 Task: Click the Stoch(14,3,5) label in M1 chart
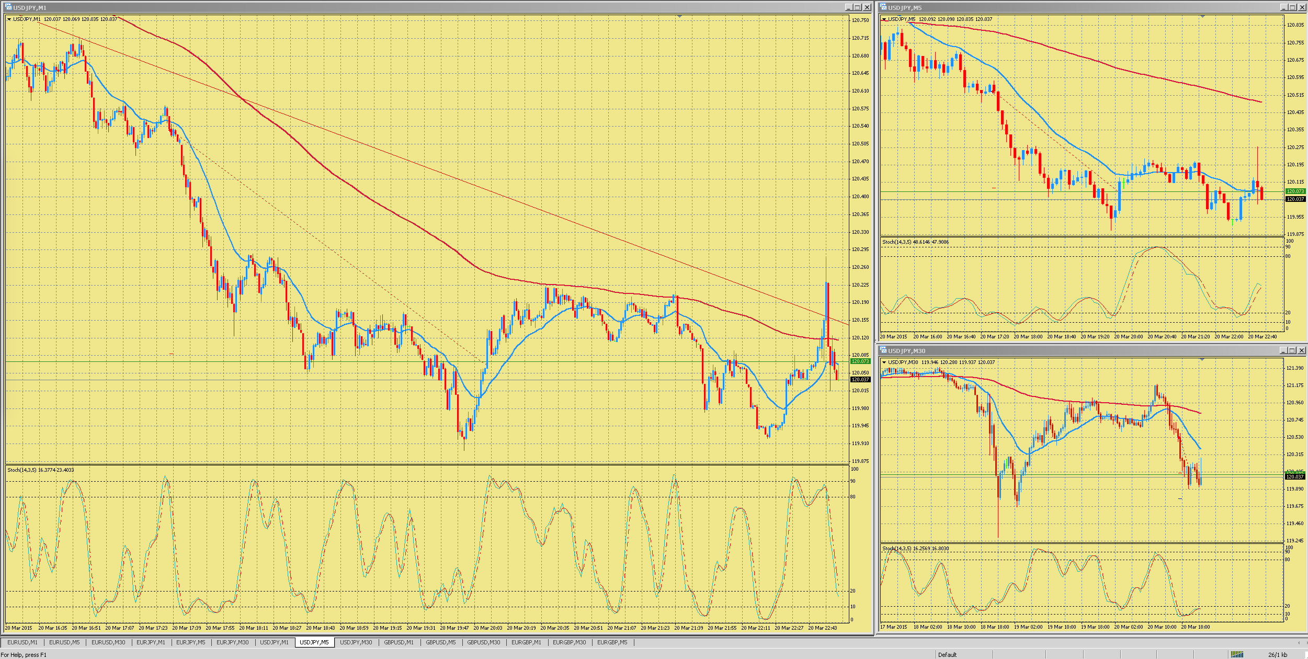21,470
